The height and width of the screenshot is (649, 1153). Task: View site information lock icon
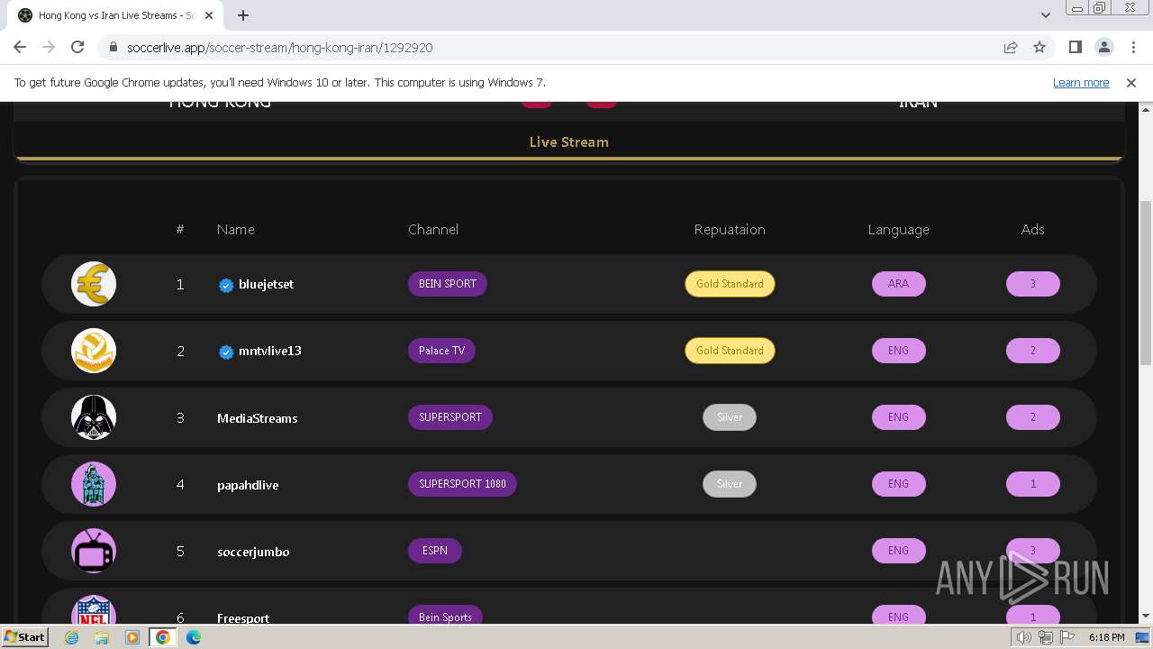pos(113,47)
